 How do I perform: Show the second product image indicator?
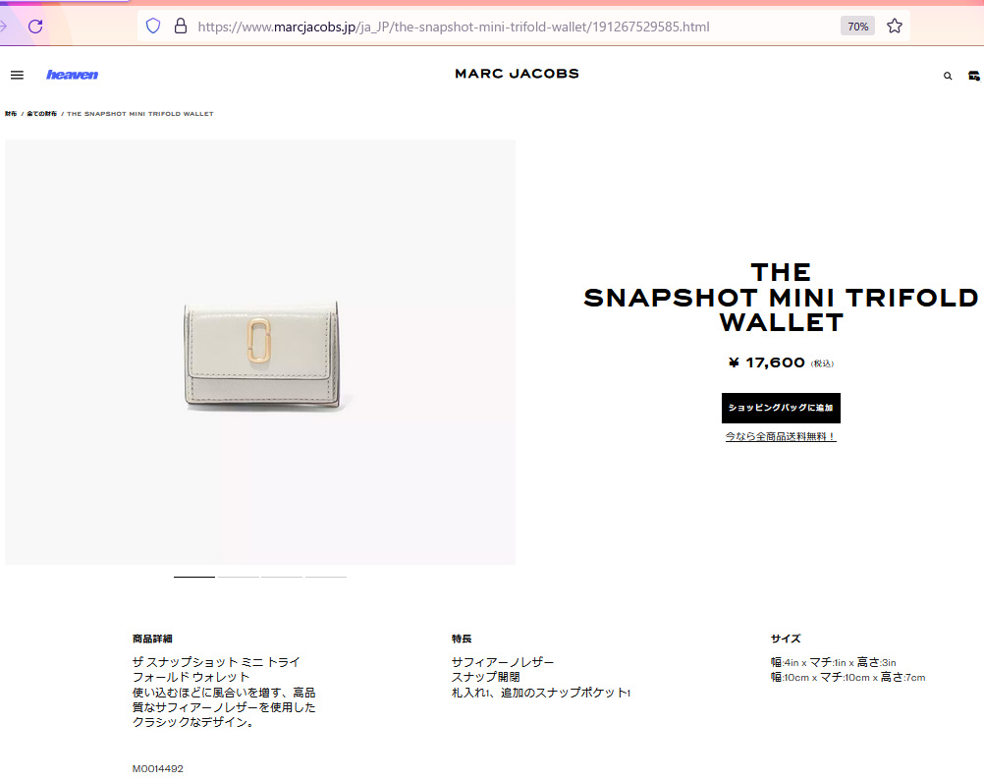tap(239, 577)
